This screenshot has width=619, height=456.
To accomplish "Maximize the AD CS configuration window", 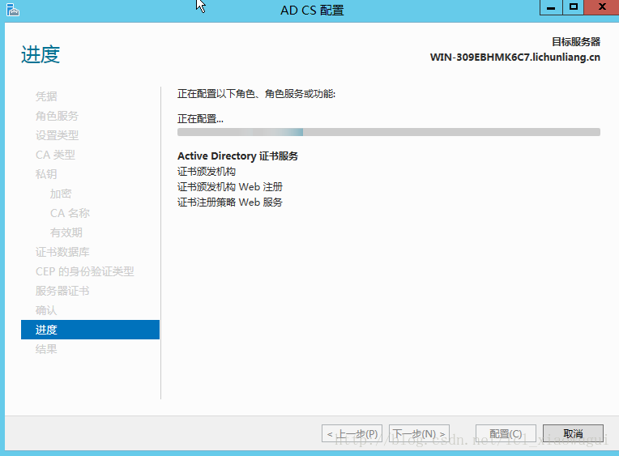I will (573, 7).
